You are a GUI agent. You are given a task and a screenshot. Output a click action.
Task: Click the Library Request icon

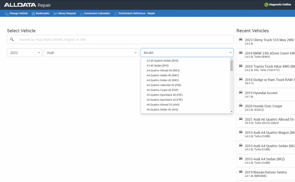[55, 13]
